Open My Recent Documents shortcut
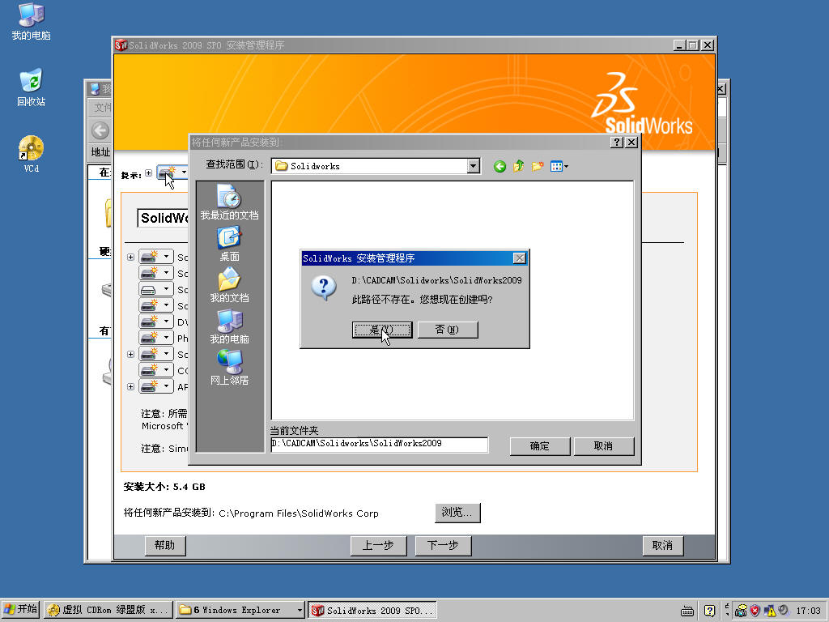829x622 pixels. click(x=229, y=202)
